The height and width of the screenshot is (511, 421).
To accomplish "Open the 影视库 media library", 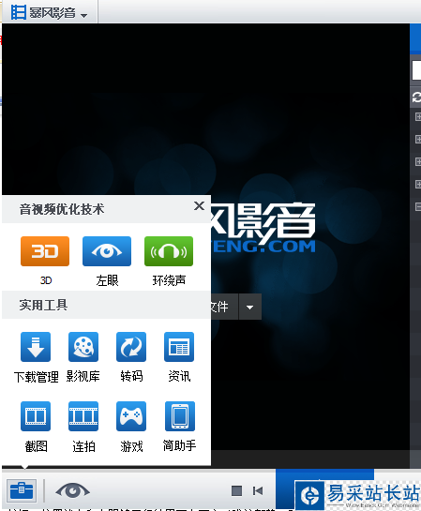I will pos(83,347).
